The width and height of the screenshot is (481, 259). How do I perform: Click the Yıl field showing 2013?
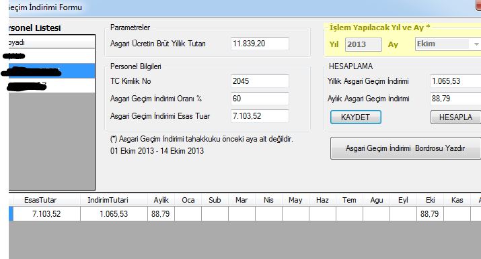click(x=363, y=44)
